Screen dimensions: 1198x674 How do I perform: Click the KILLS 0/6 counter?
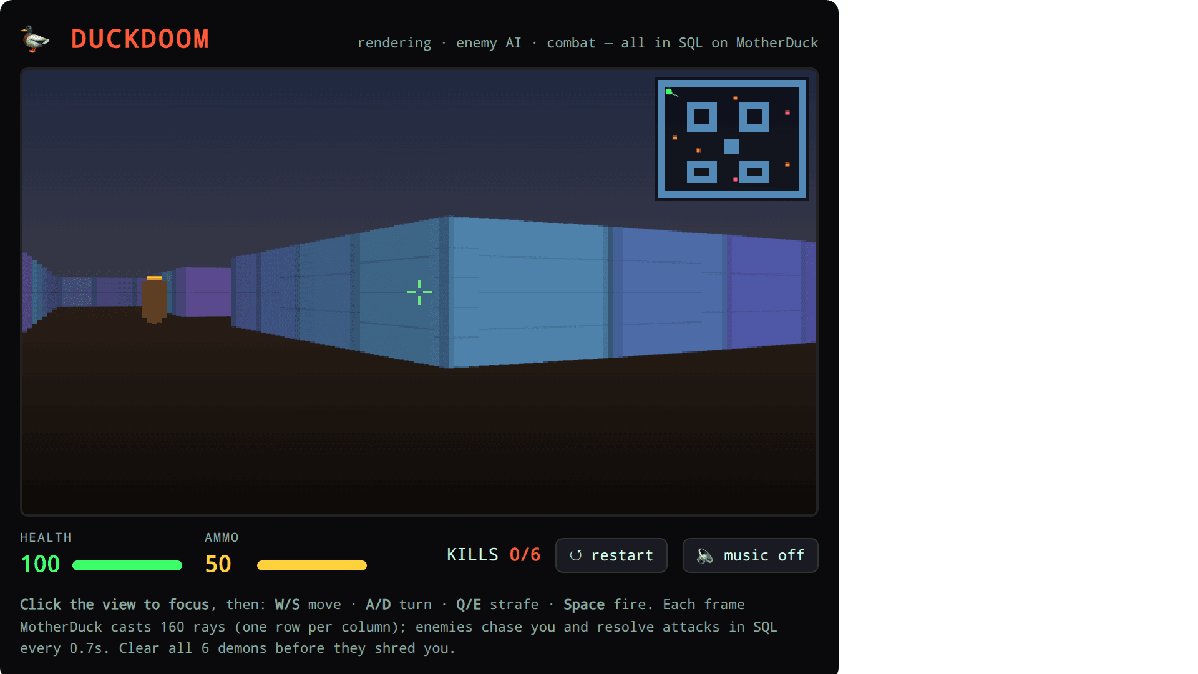(494, 555)
